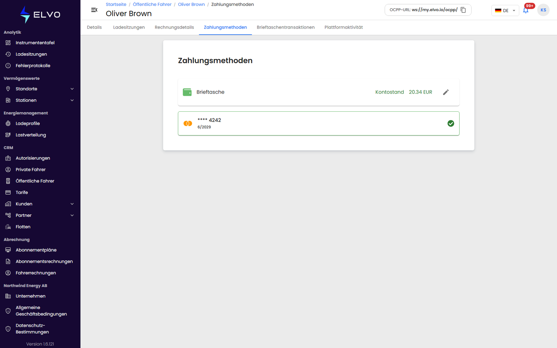Click the Partner network icon
The height and width of the screenshot is (348, 557).
pos(8,215)
